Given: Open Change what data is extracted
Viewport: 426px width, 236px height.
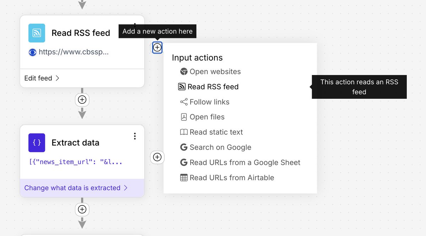Looking at the screenshot, I should coord(76,188).
